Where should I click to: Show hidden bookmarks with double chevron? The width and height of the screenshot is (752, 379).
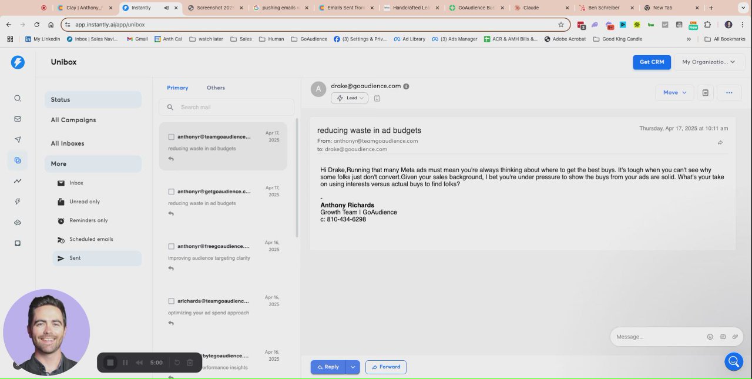click(689, 39)
